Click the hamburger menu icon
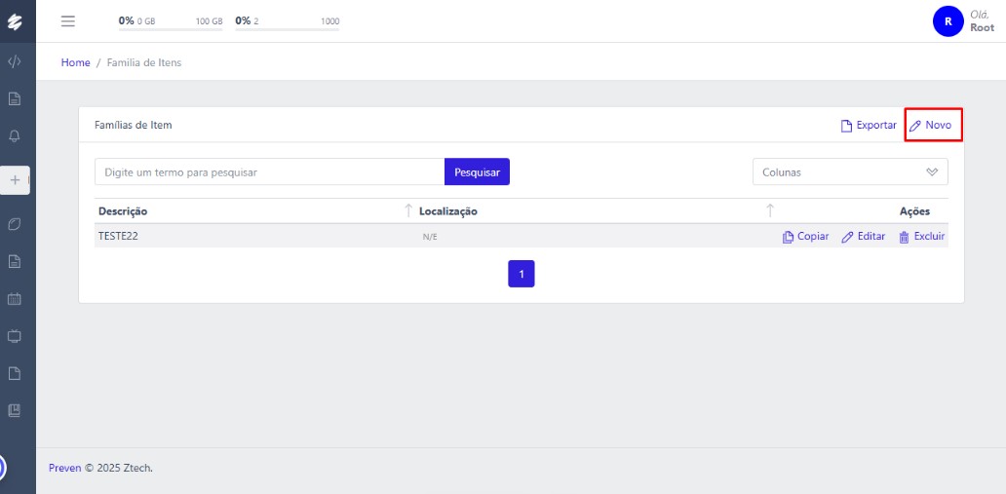The width and height of the screenshot is (1006, 494). pyautogui.click(x=68, y=20)
